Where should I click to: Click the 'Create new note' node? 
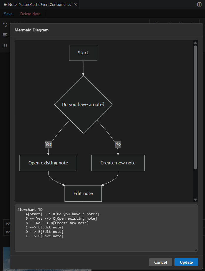[x=118, y=163]
